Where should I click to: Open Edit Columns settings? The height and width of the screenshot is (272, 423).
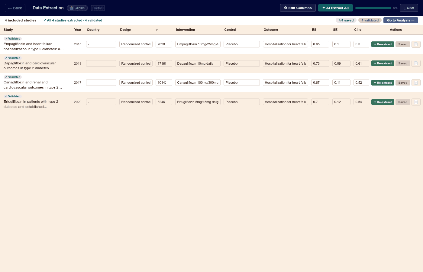[298, 8]
